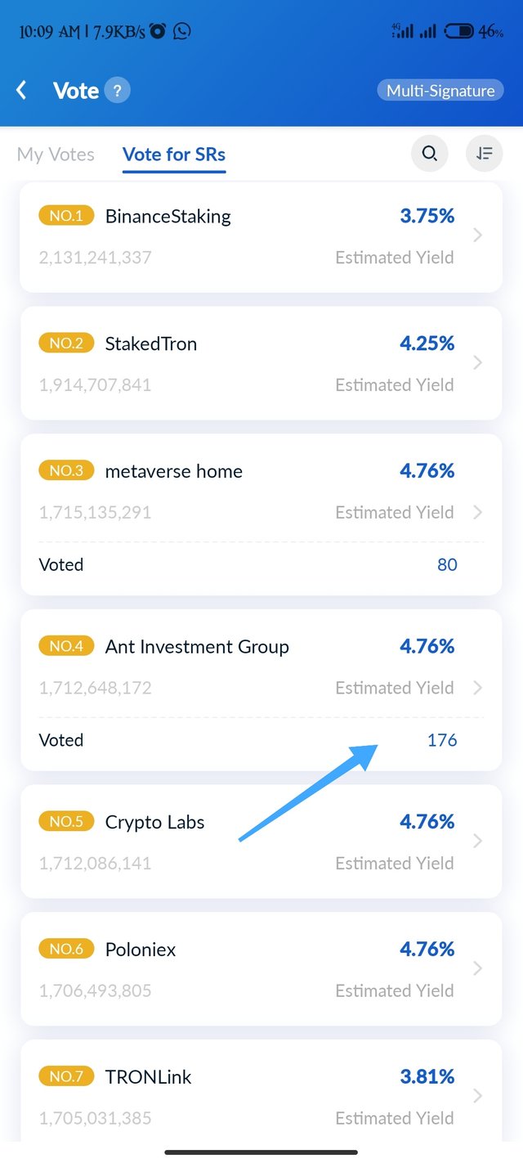The width and height of the screenshot is (523, 1163).
Task: Expand the Poloniex entry chevron
Action: [478, 968]
